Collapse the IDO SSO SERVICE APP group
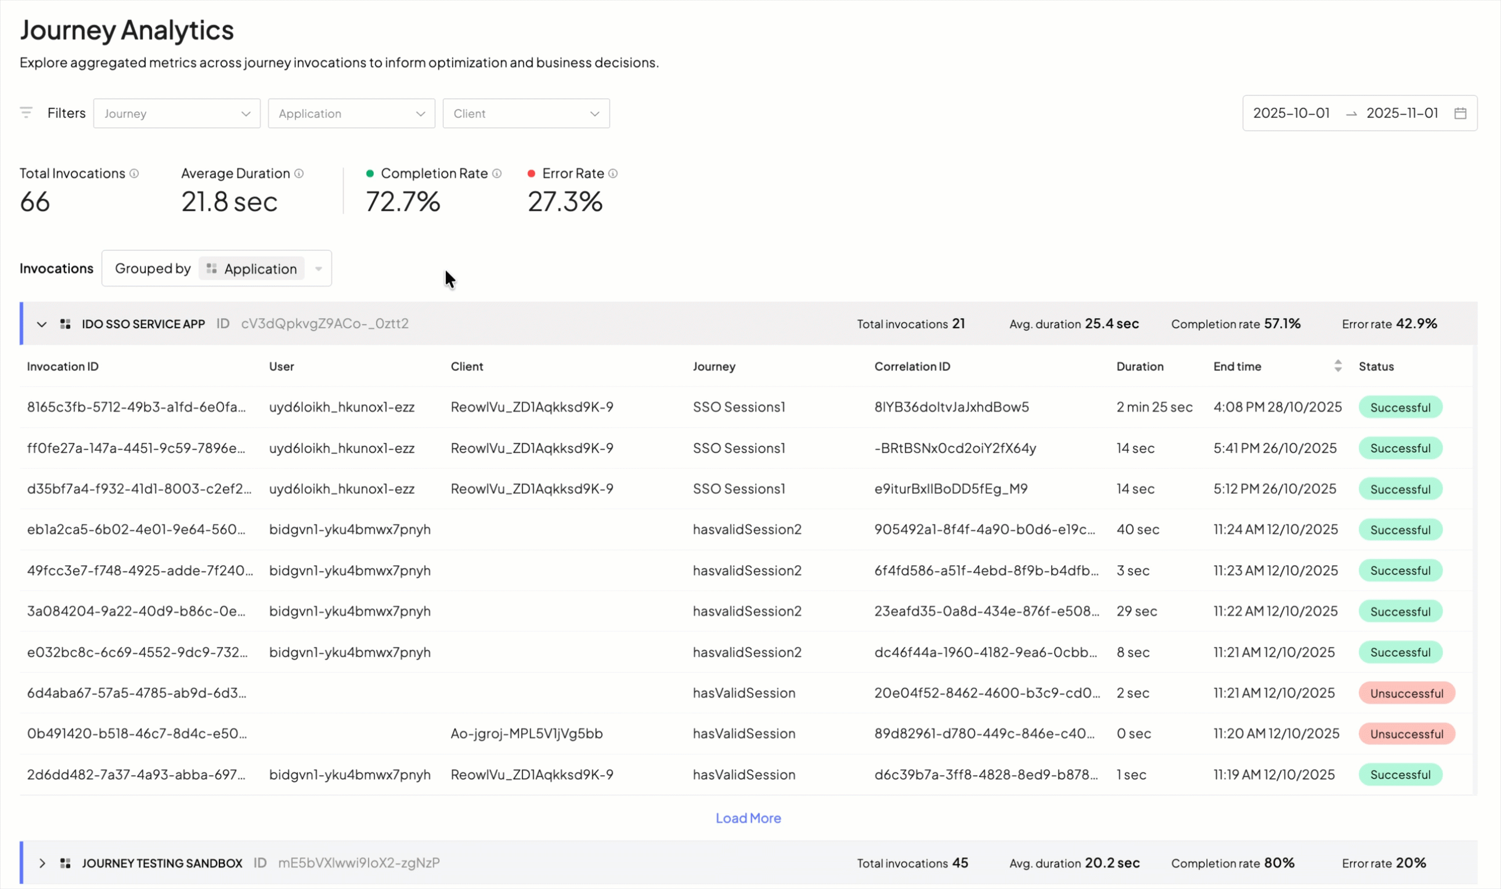The height and width of the screenshot is (889, 1501). coord(41,324)
